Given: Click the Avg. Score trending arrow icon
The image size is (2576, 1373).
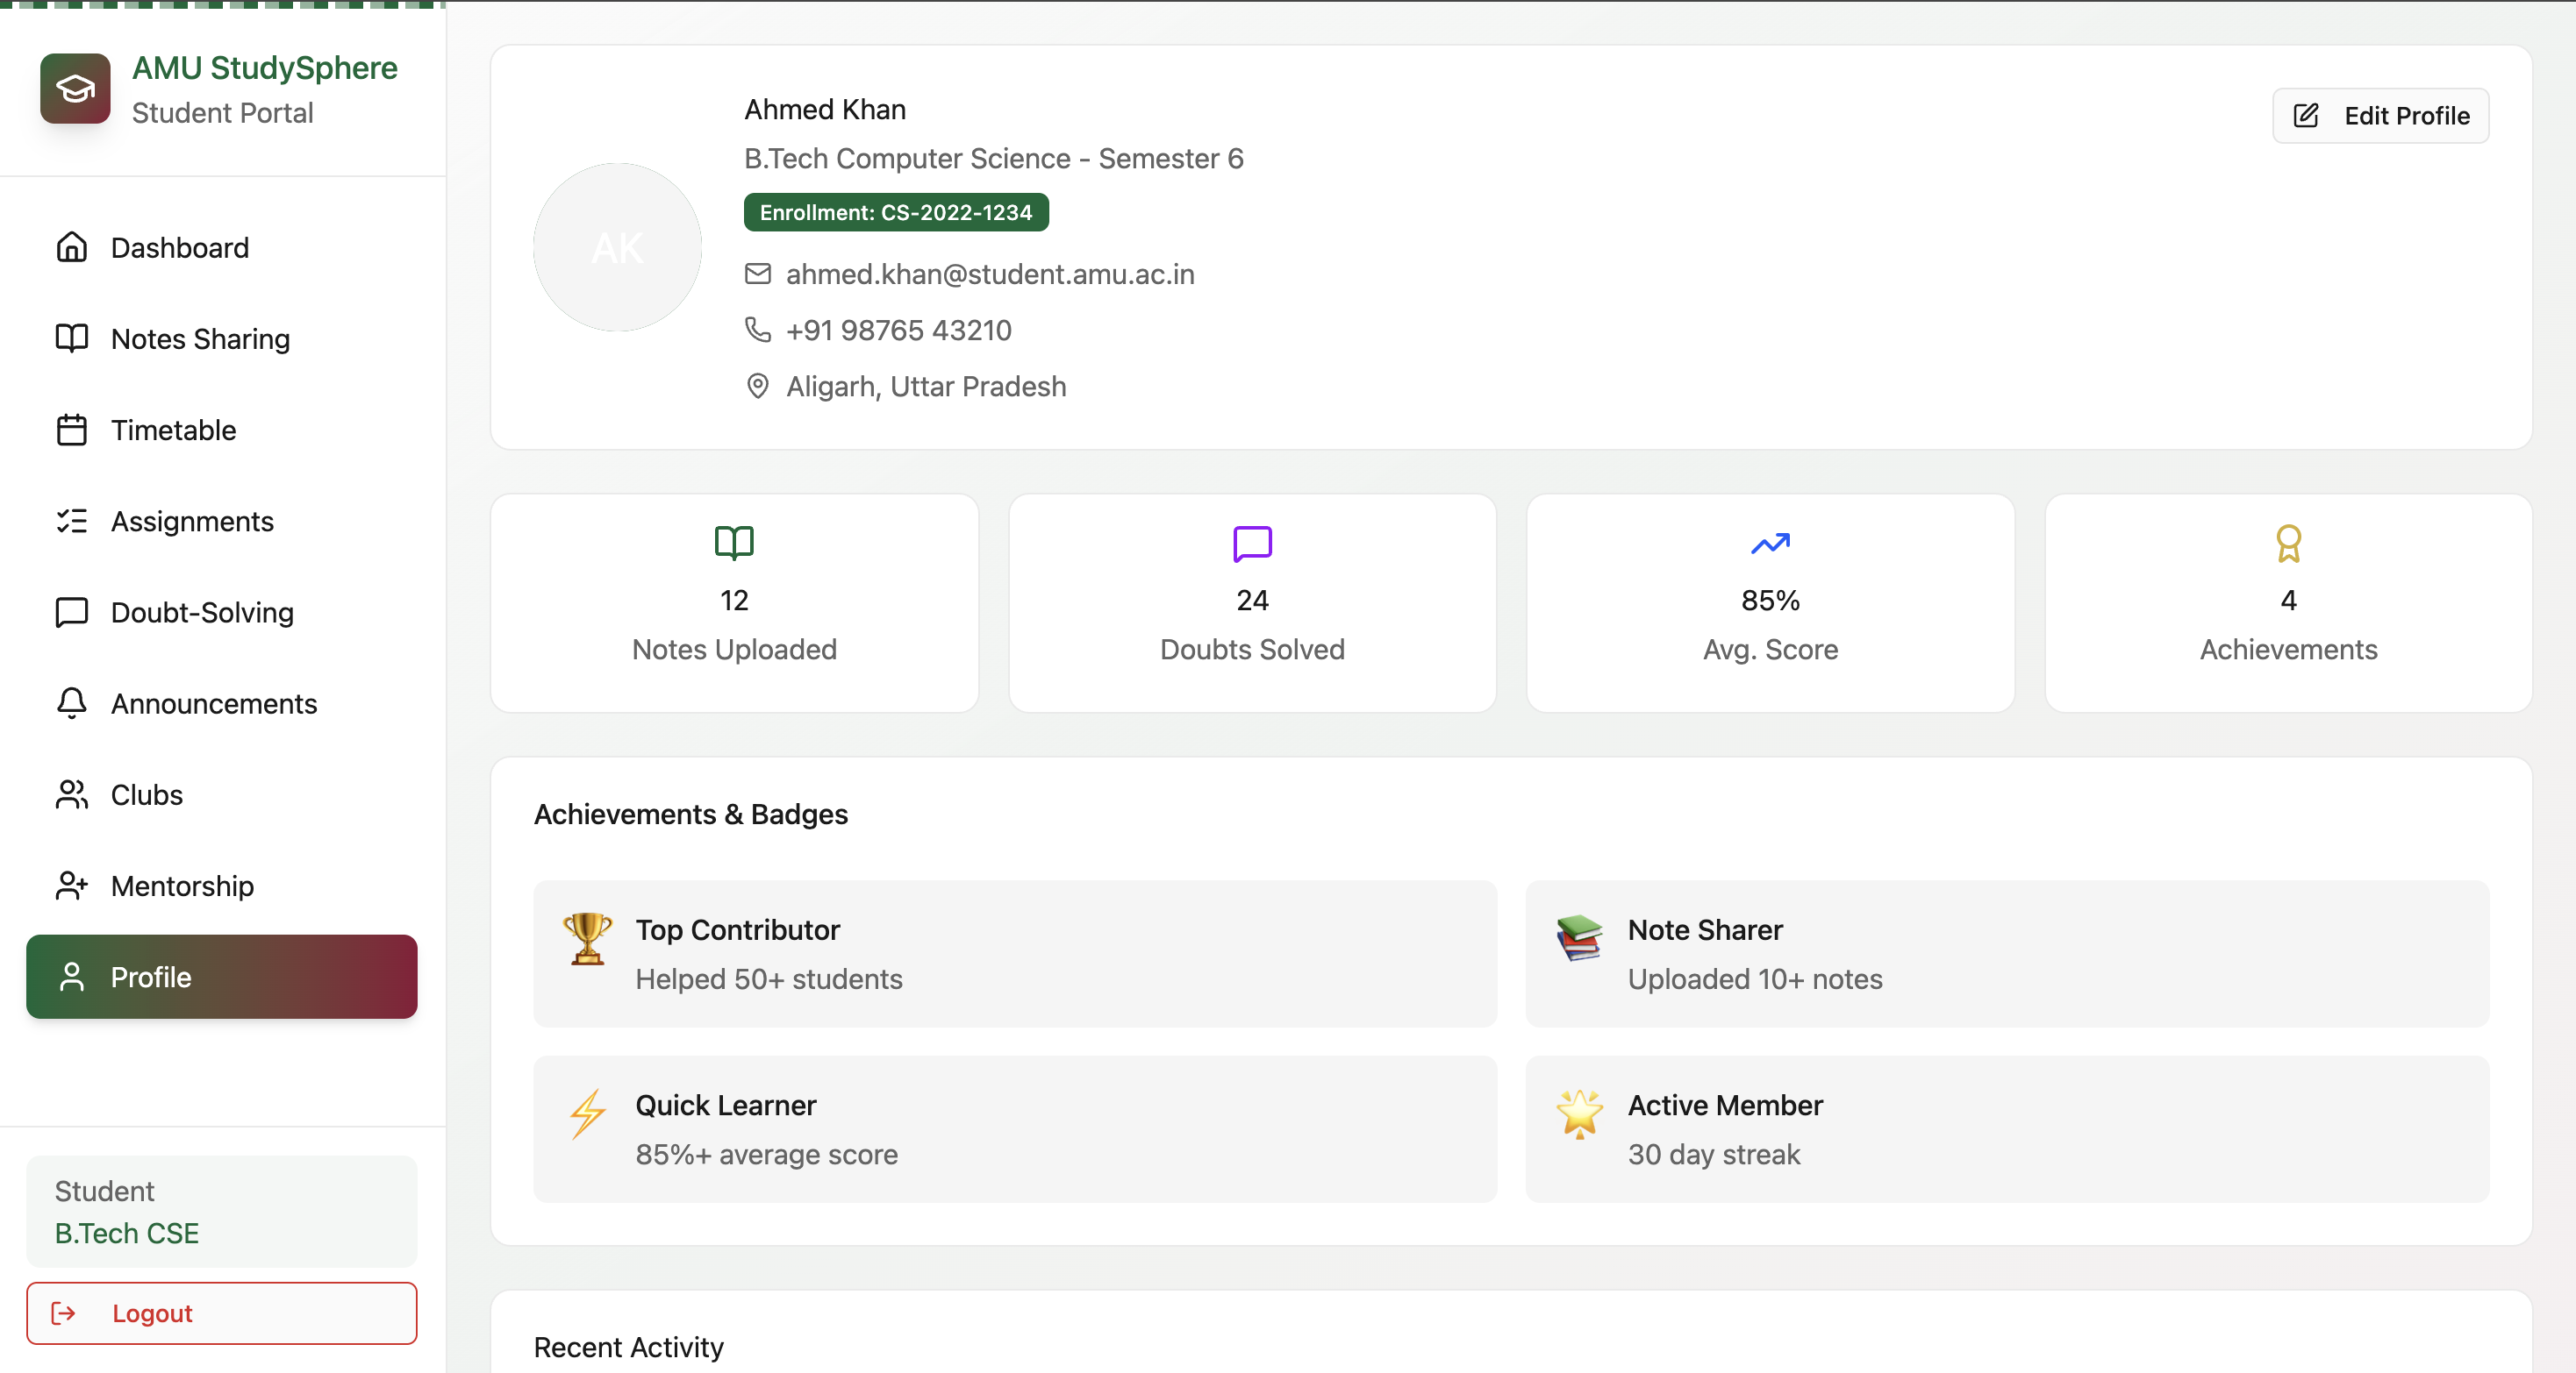Looking at the screenshot, I should (1769, 543).
